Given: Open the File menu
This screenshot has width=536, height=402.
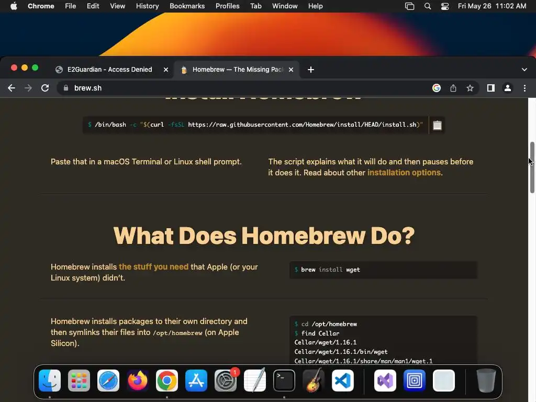Looking at the screenshot, I should [71, 6].
